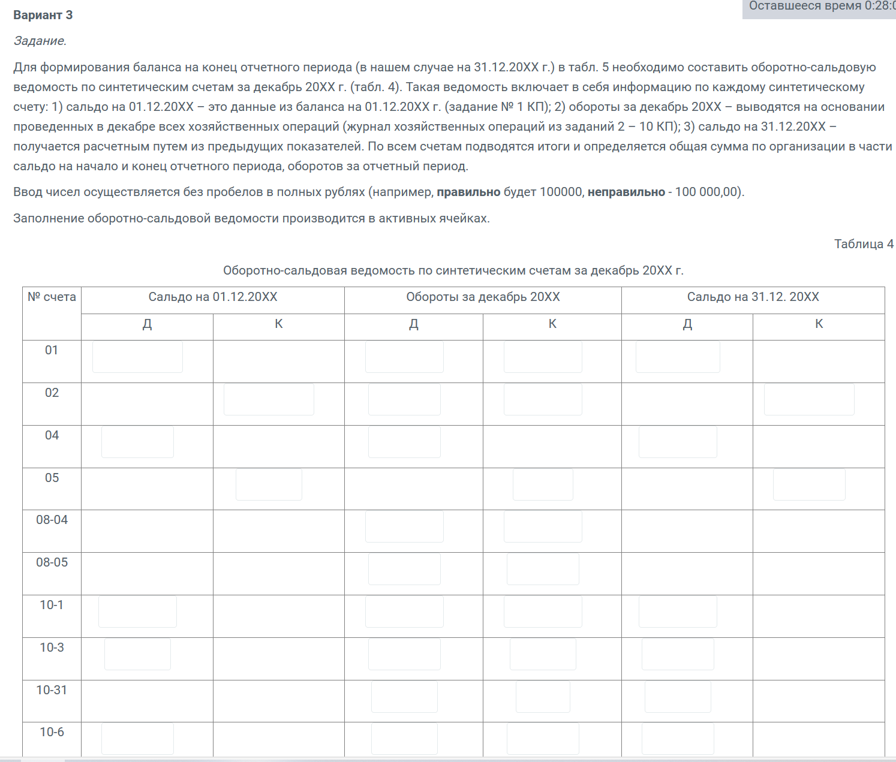Click account 05 December credit turnover field

click(x=543, y=484)
